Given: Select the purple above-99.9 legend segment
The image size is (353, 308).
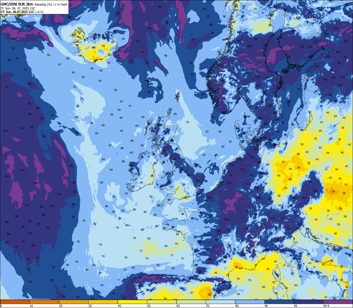Looking at the screenshot, I should coord(338,302).
